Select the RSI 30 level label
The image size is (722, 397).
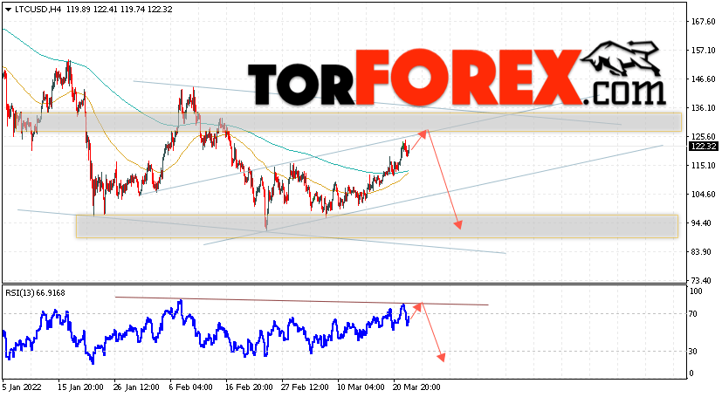tap(693, 351)
